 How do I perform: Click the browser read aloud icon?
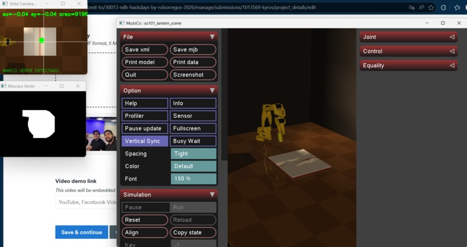[421, 8]
